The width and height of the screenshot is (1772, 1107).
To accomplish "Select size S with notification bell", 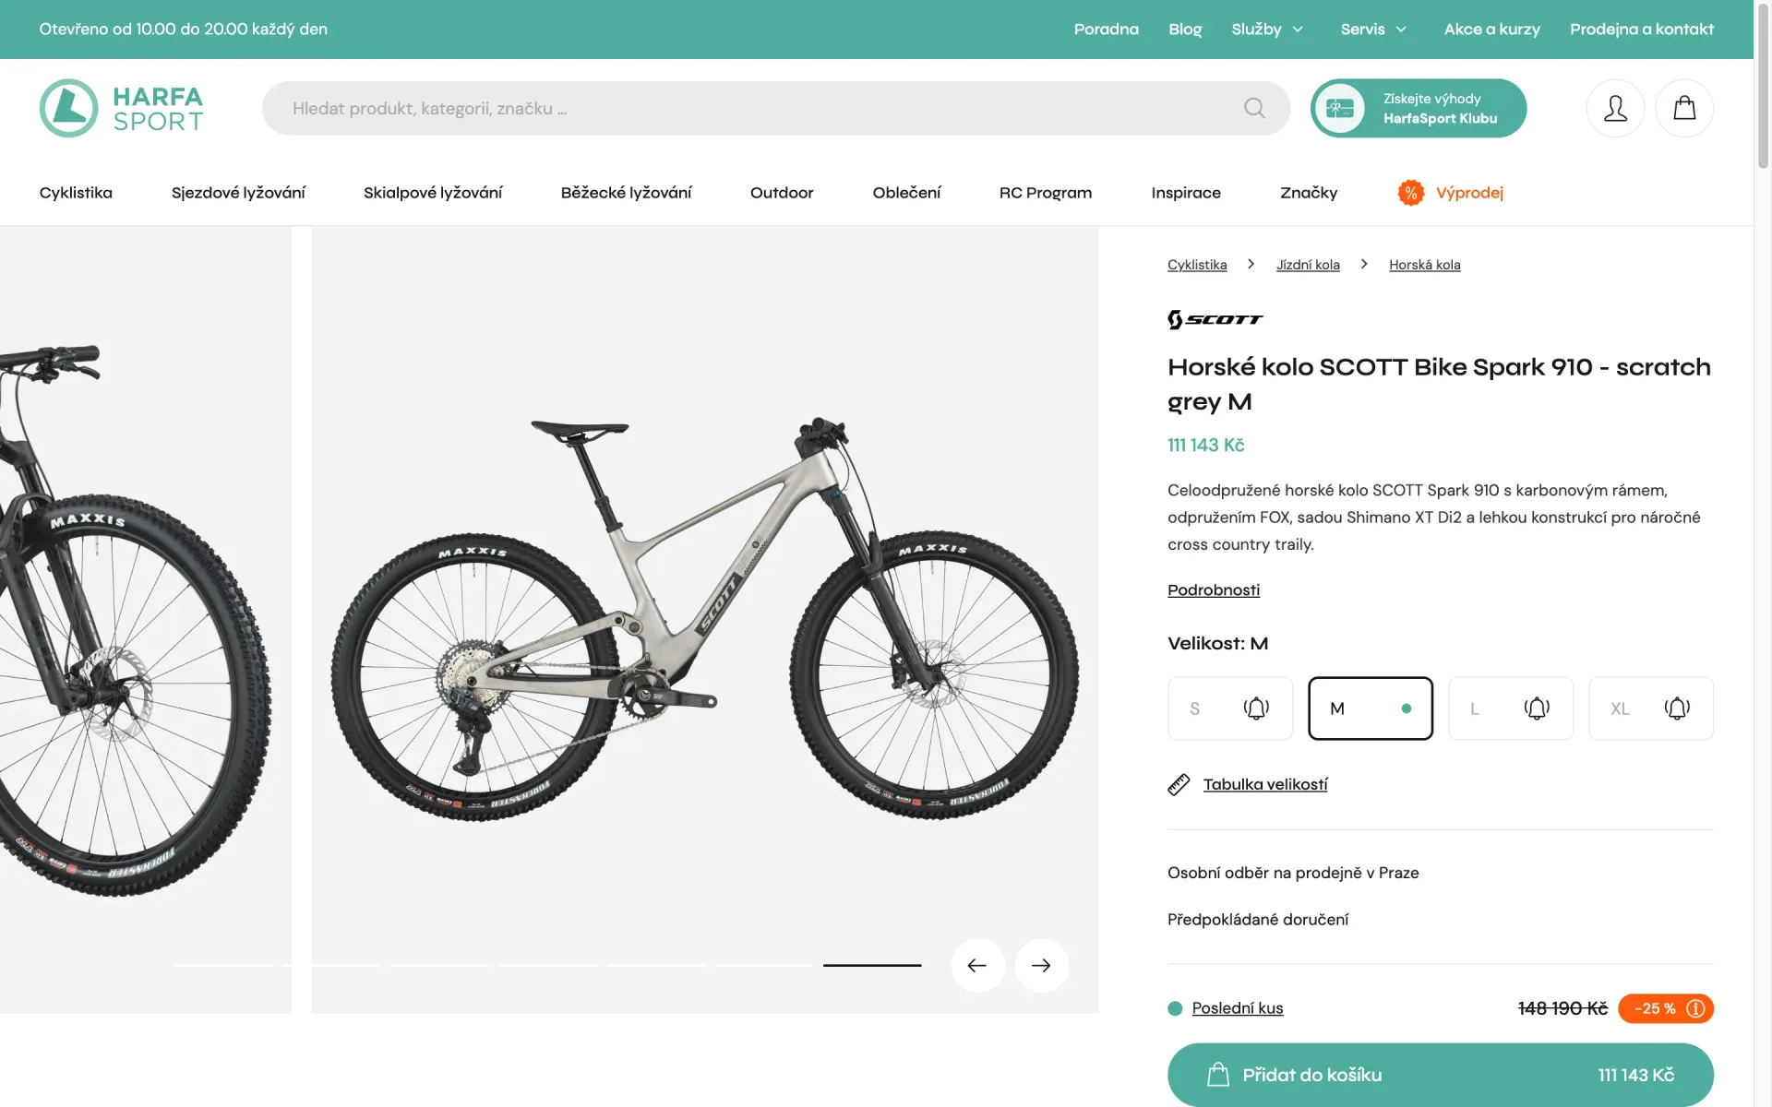I will coord(1230,708).
